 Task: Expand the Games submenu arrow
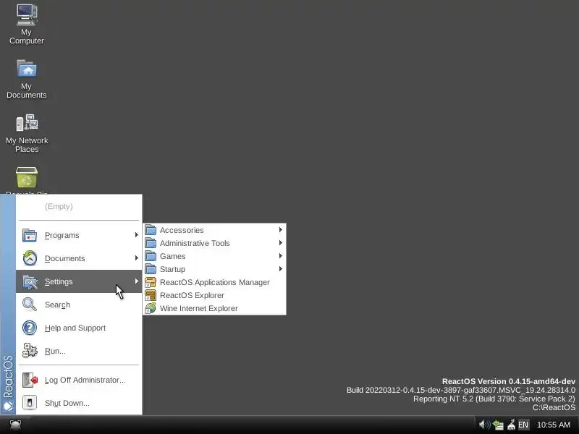coord(281,256)
